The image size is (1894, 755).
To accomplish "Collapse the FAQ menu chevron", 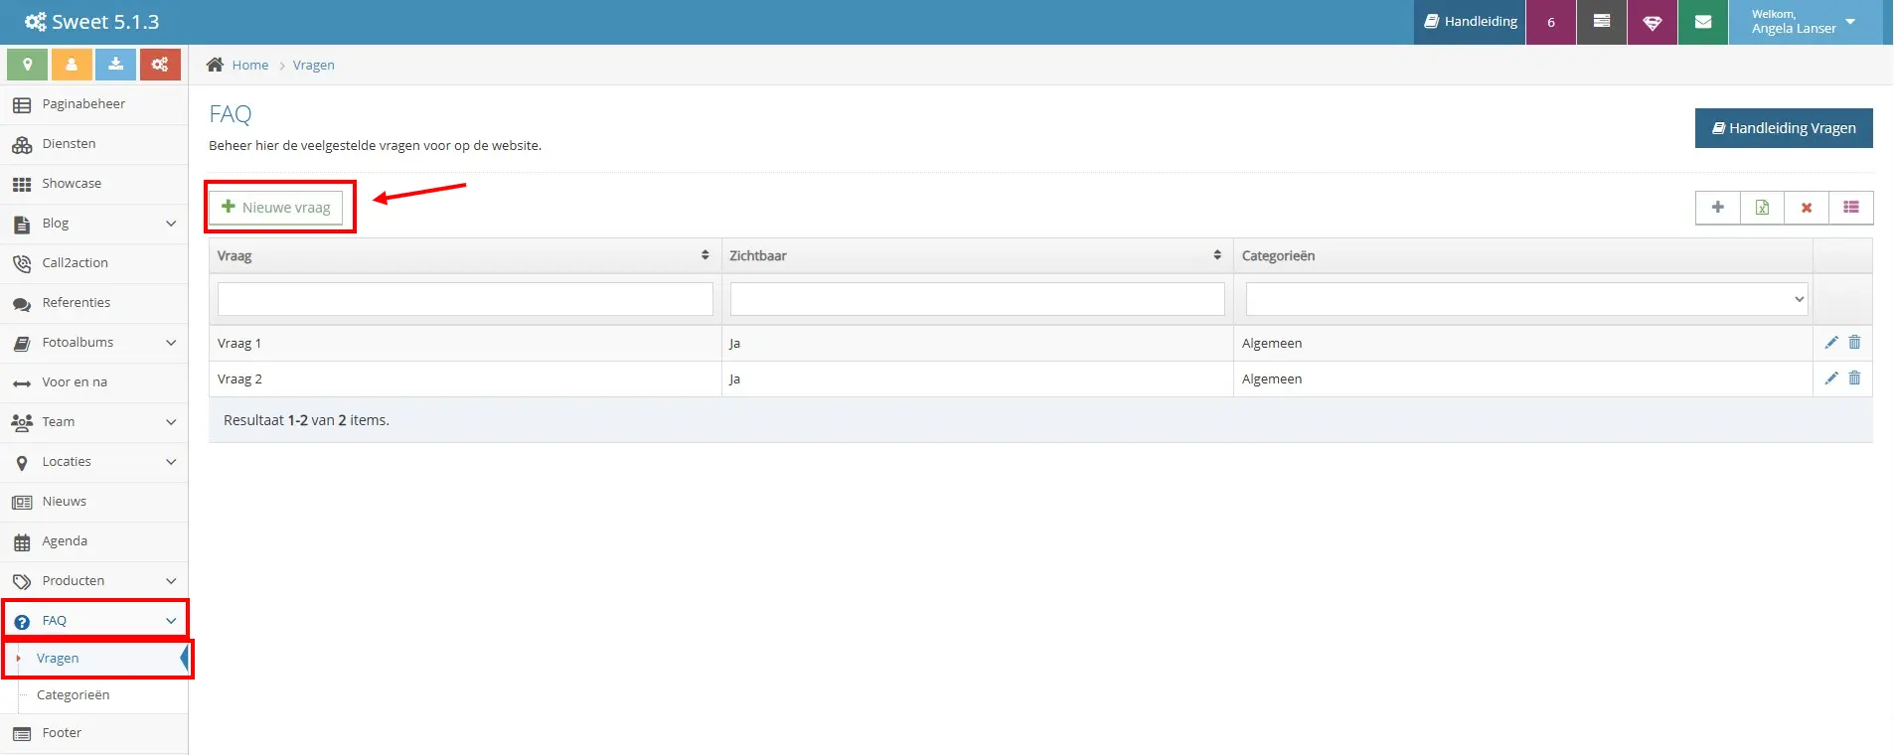I will tap(171, 621).
